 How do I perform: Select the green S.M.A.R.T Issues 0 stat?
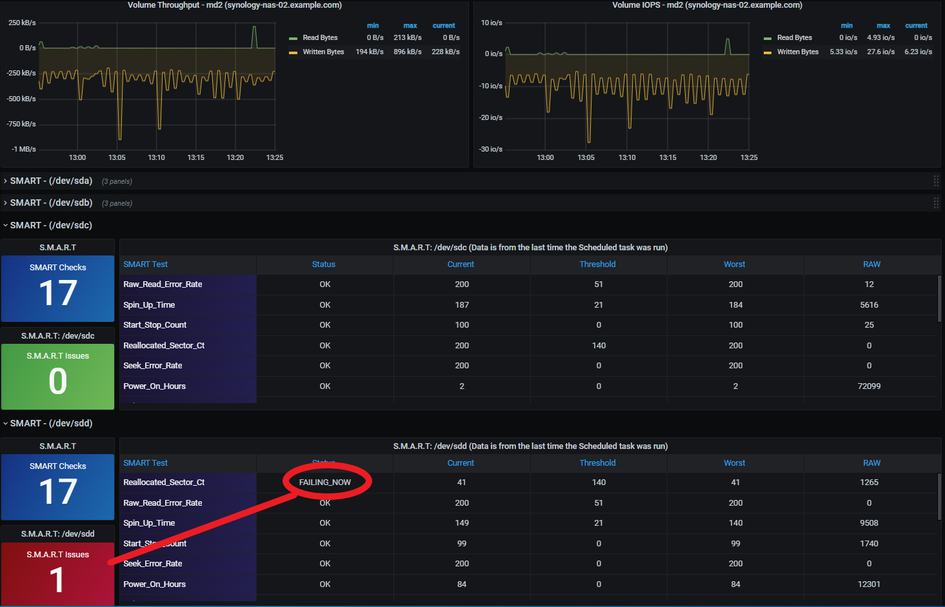58,377
